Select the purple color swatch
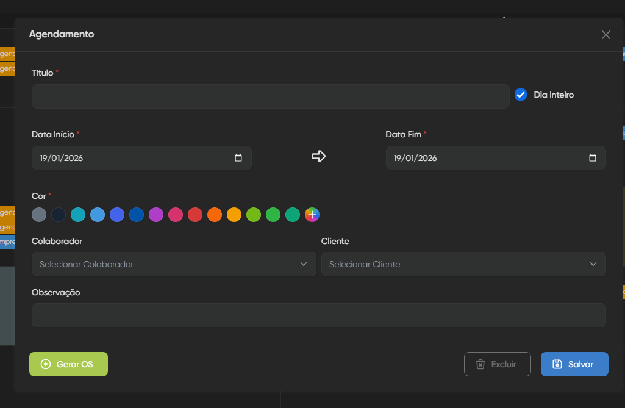Image resolution: width=625 pixels, height=408 pixels. 156,215
